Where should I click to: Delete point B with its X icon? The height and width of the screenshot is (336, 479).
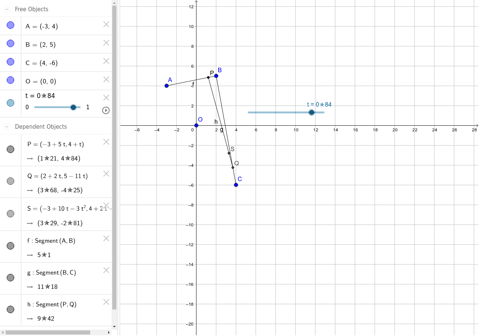(x=106, y=43)
